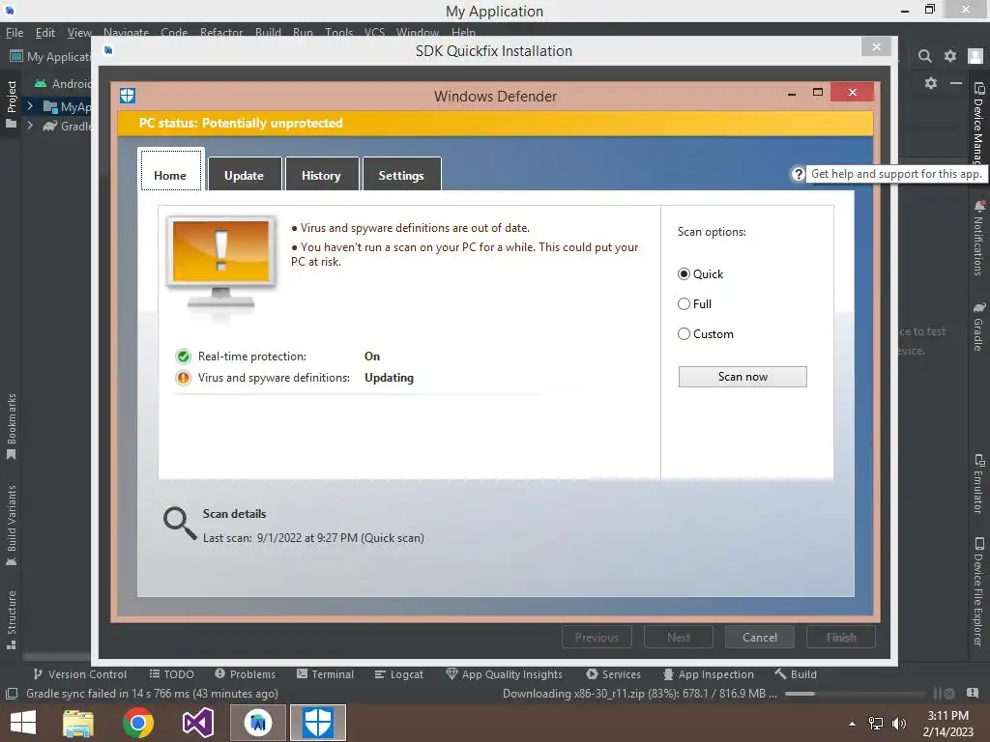
Task: Click the Next button in SDK dialog
Action: (x=679, y=638)
